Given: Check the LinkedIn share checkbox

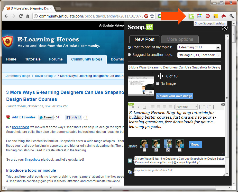Looking at the screenshot, I should pyautogui.click(x=180, y=150).
